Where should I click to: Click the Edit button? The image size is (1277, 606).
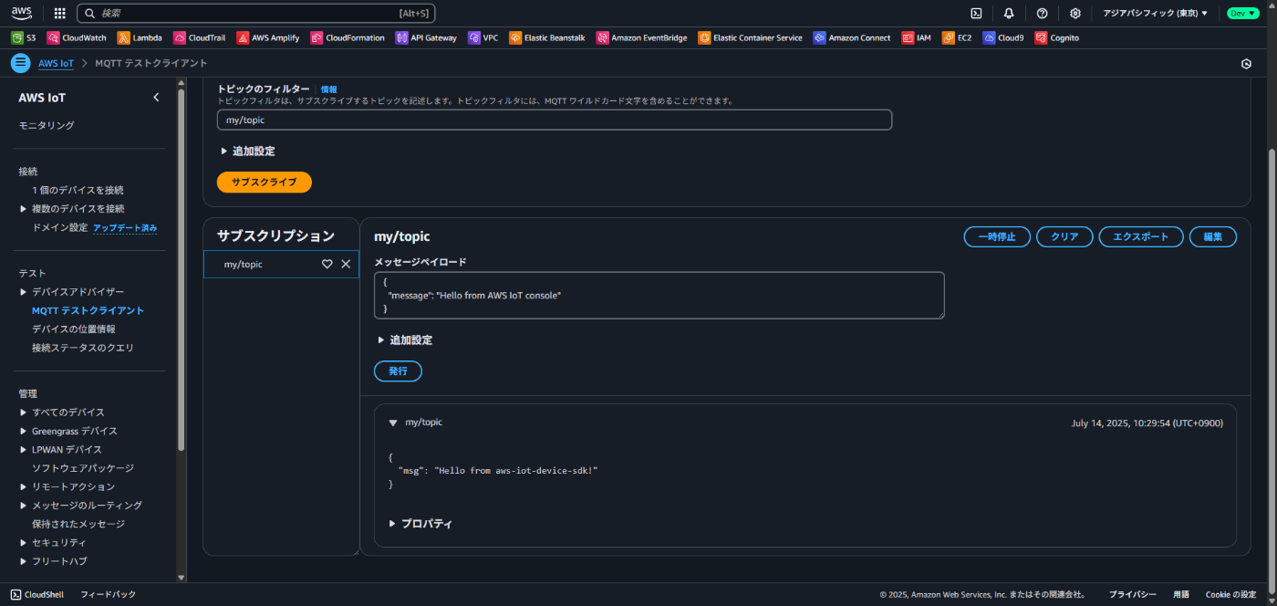1213,236
